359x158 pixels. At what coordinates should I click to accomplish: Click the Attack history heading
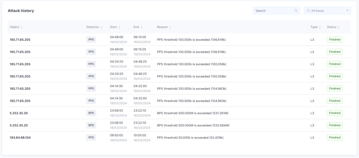point(21,11)
